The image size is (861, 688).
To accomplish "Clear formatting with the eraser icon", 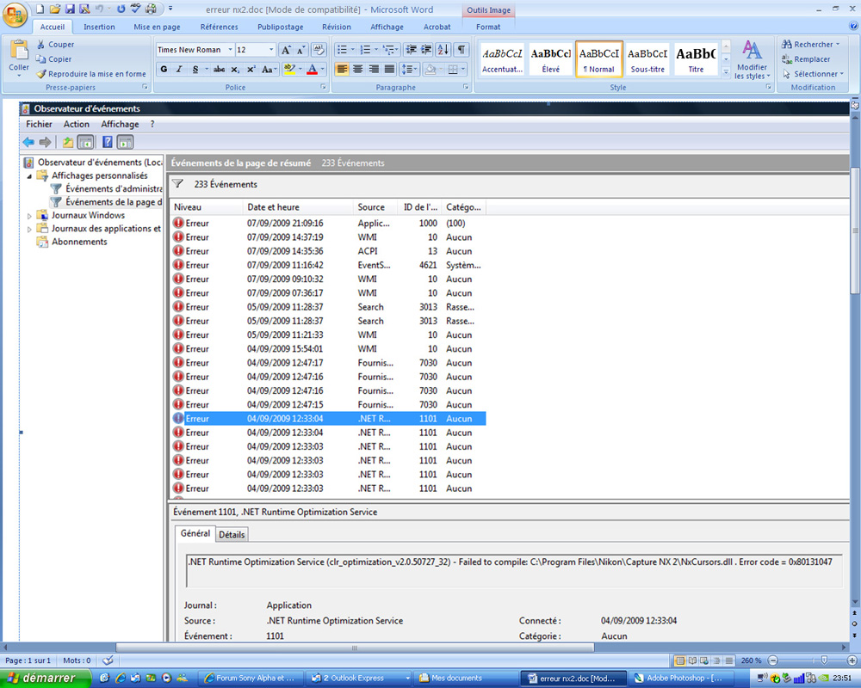I will tap(319, 50).
